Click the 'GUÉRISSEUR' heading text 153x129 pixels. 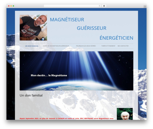coord(91,28)
